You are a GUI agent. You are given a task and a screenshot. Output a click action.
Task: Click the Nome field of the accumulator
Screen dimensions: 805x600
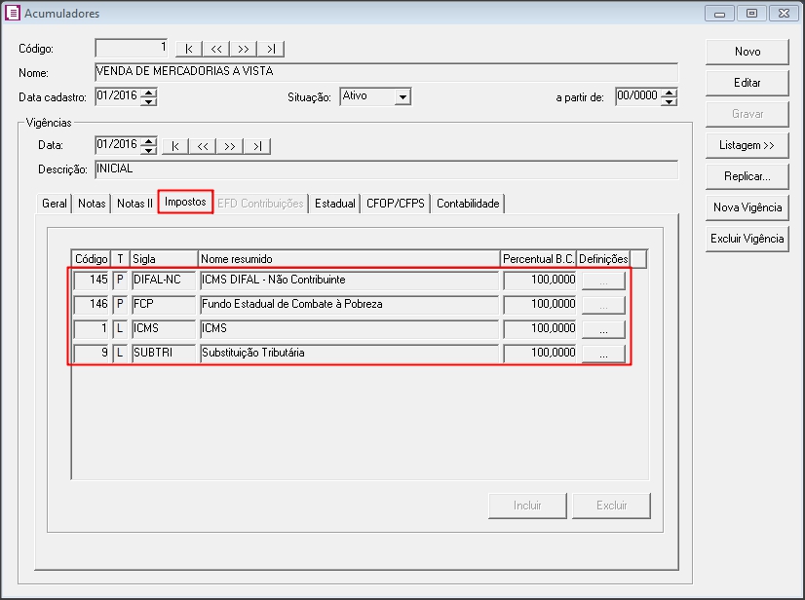click(x=385, y=72)
